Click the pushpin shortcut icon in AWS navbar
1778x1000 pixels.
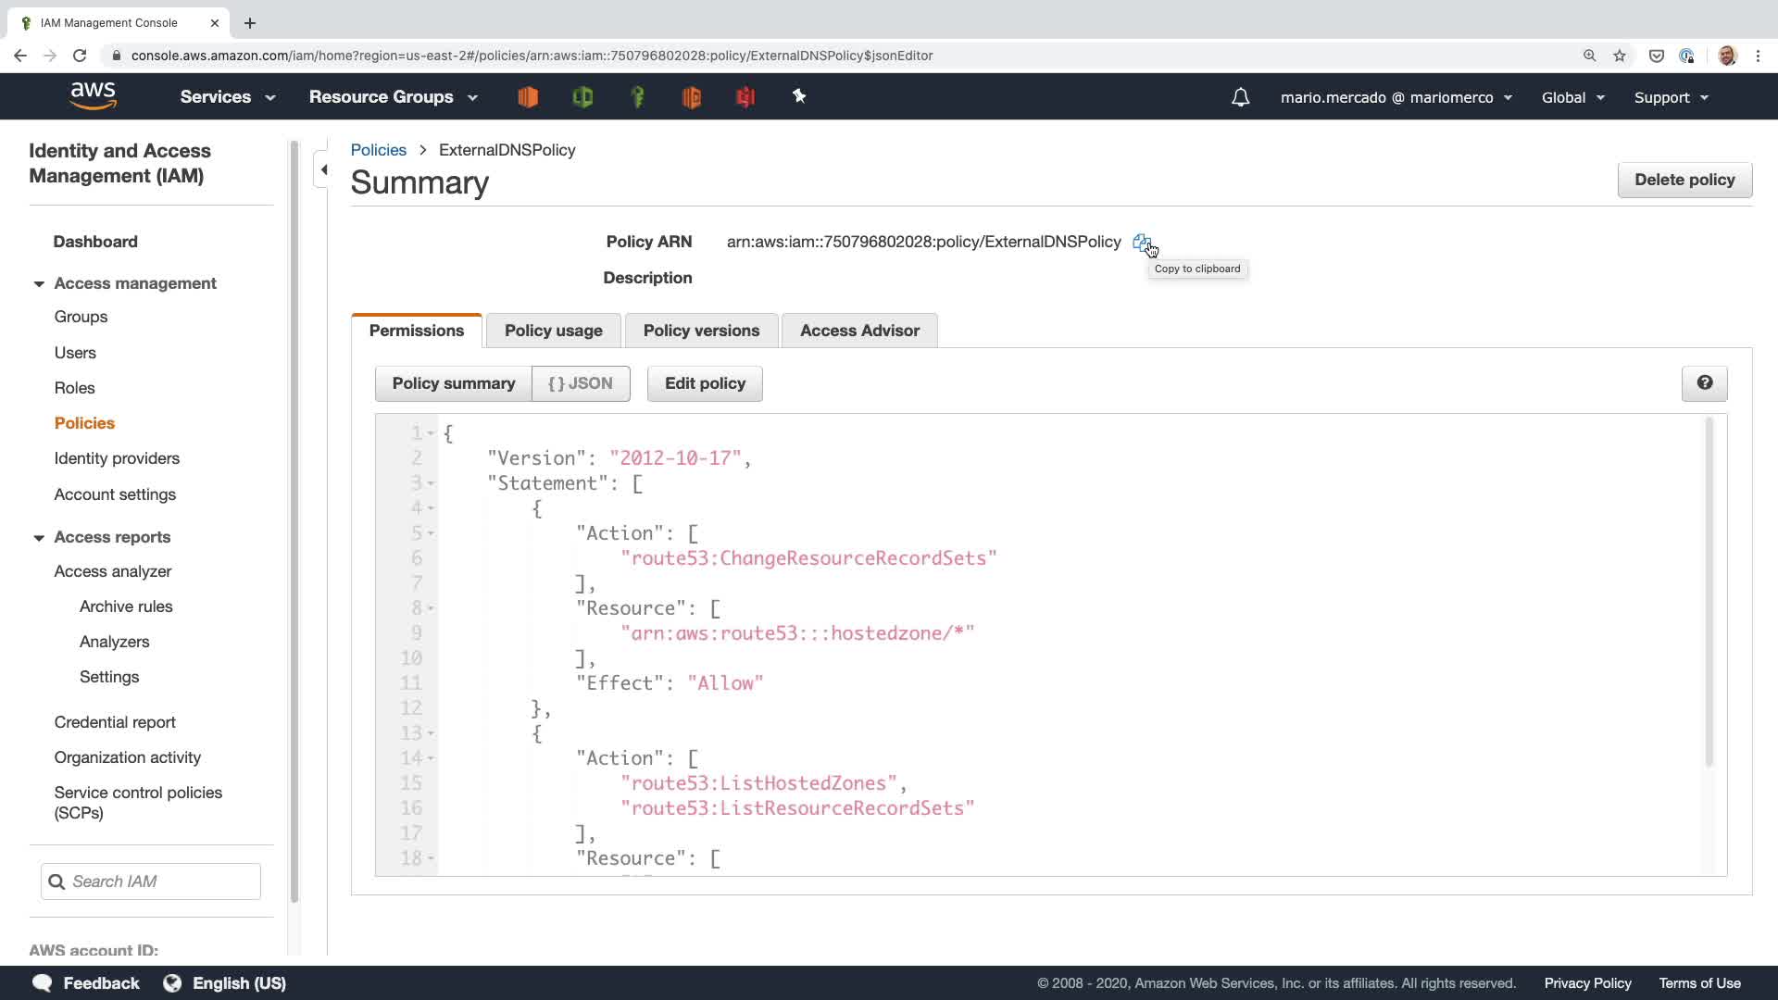coord(799,96)
